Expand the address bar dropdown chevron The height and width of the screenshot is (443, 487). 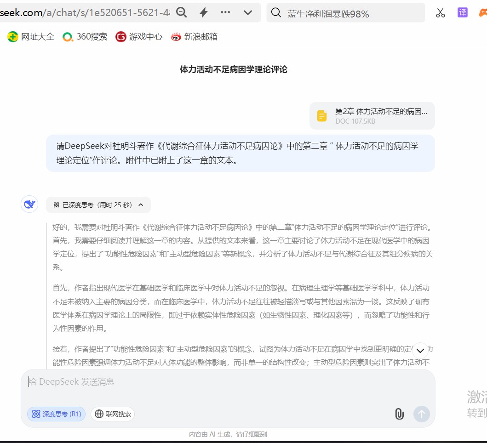click(248, 13)
